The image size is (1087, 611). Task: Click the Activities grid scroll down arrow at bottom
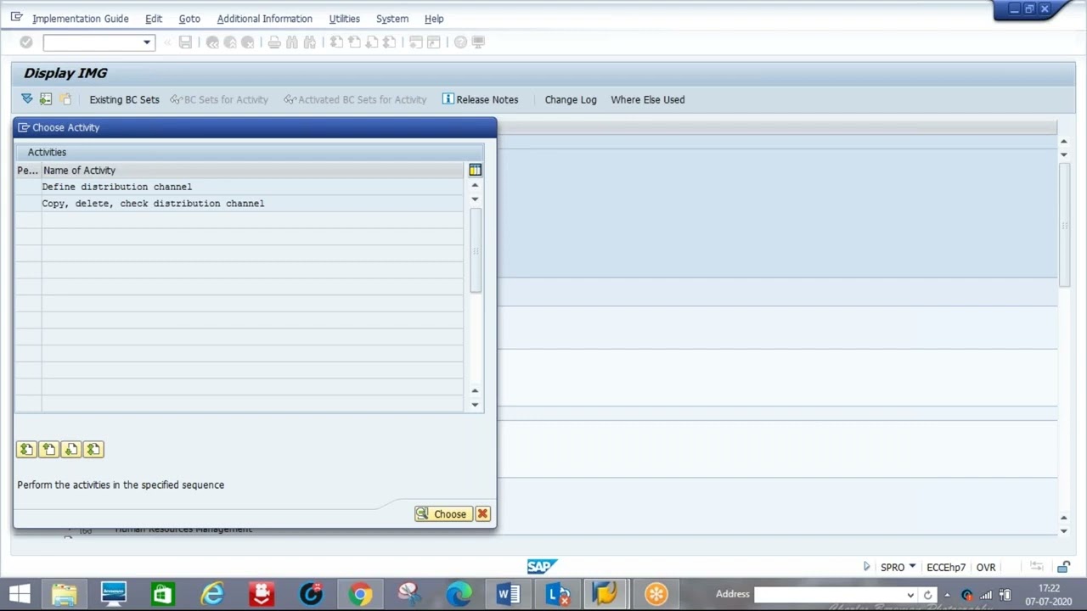coord(475,405)
